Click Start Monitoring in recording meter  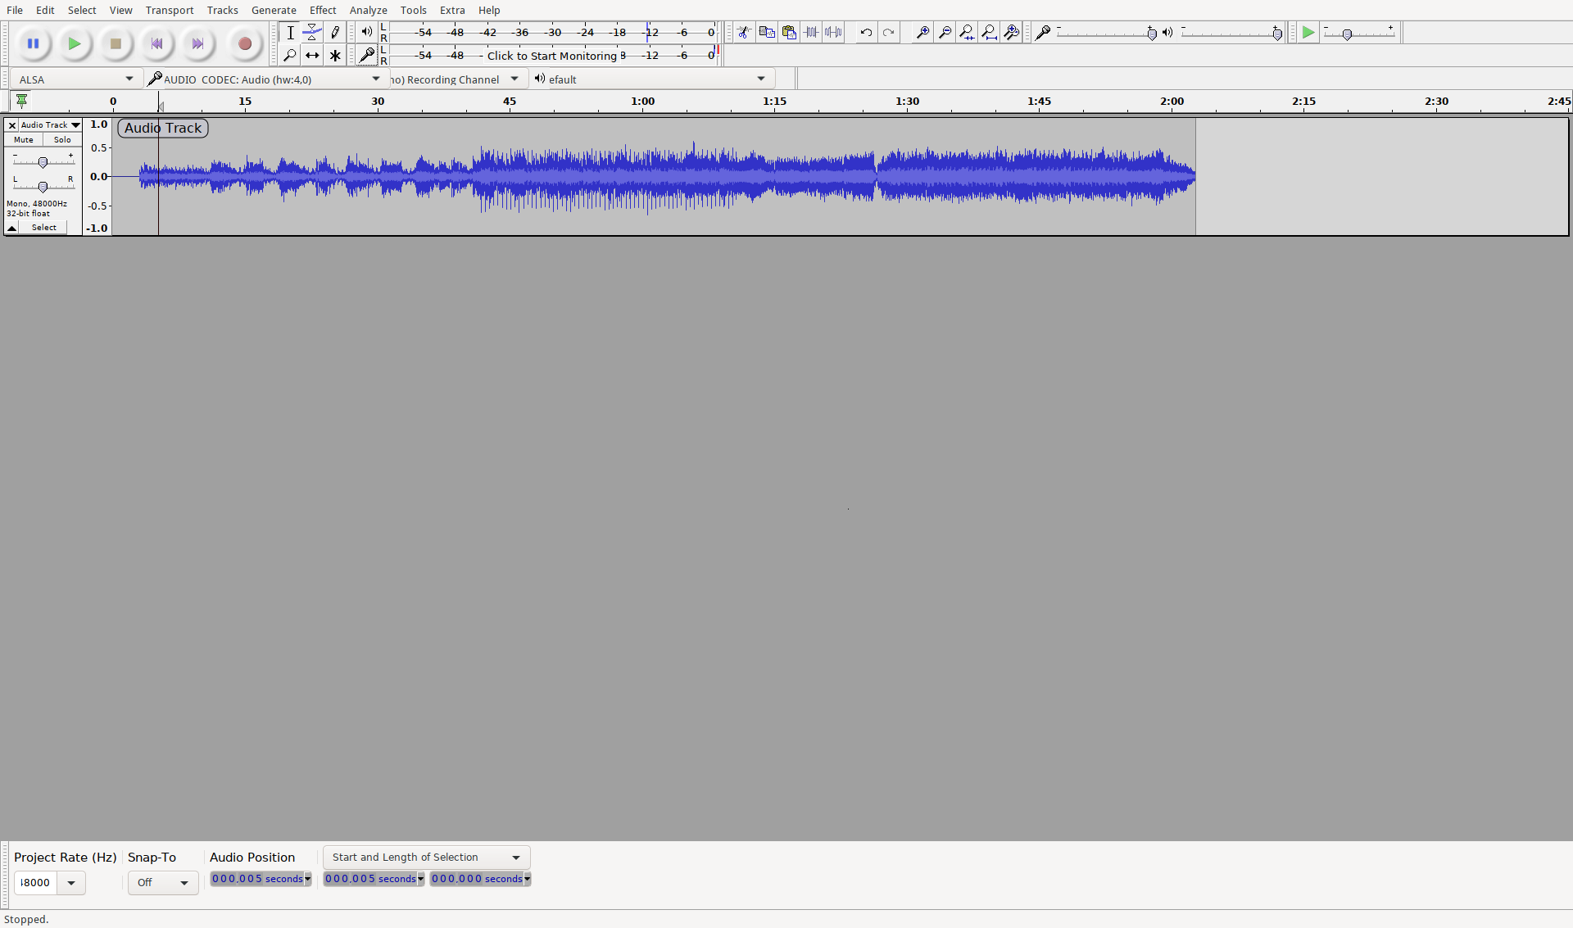(x=551, y=56)
